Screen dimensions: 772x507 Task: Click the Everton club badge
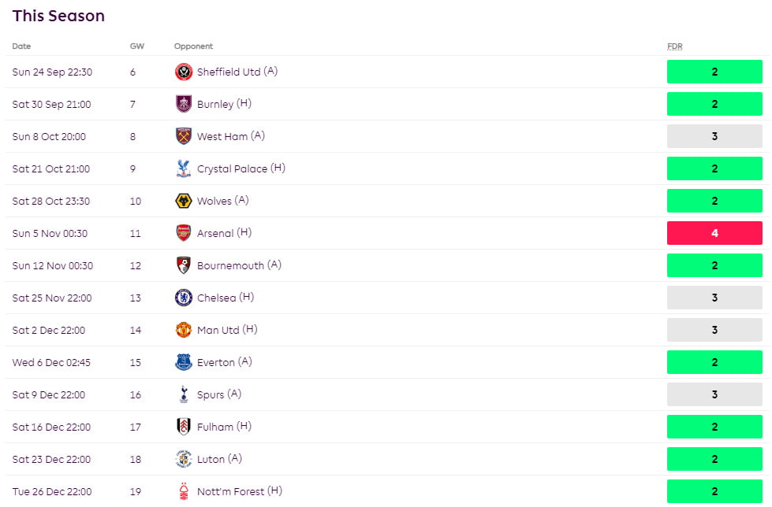184,362
